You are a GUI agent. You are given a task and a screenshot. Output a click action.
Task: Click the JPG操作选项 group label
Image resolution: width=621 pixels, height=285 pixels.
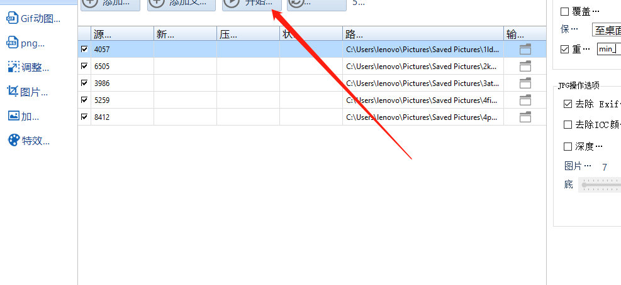click(x=579, y=86)
